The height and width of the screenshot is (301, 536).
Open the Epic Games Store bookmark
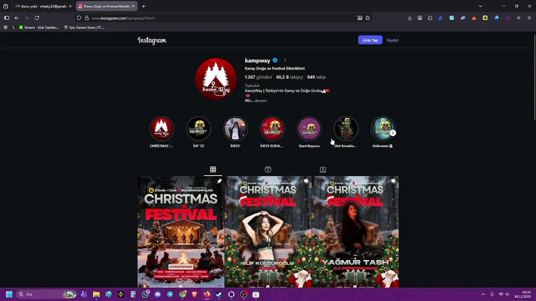84,28
